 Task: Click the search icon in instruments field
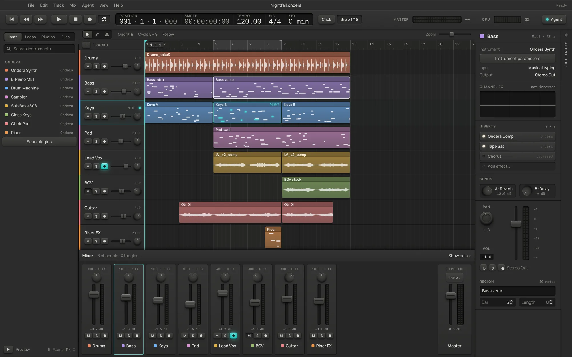(x=9, y=49)
